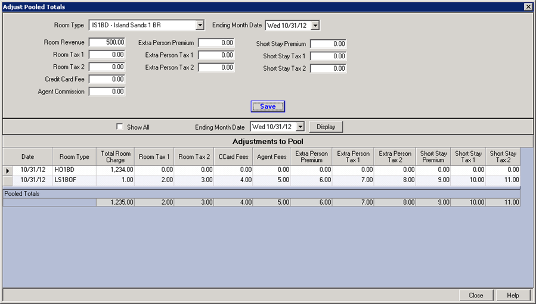
Task: Click the Extra Person Tax 2 field
Action: pos(216,67)
